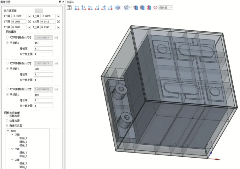Click the Z下限 input field
The height and width of the screenshot is (169, 240).
click(19, 27)
